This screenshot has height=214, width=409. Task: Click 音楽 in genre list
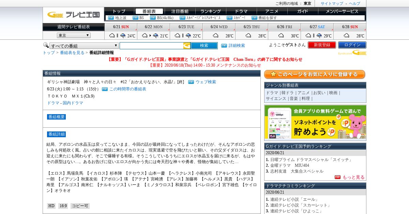(x=293, y=99)
